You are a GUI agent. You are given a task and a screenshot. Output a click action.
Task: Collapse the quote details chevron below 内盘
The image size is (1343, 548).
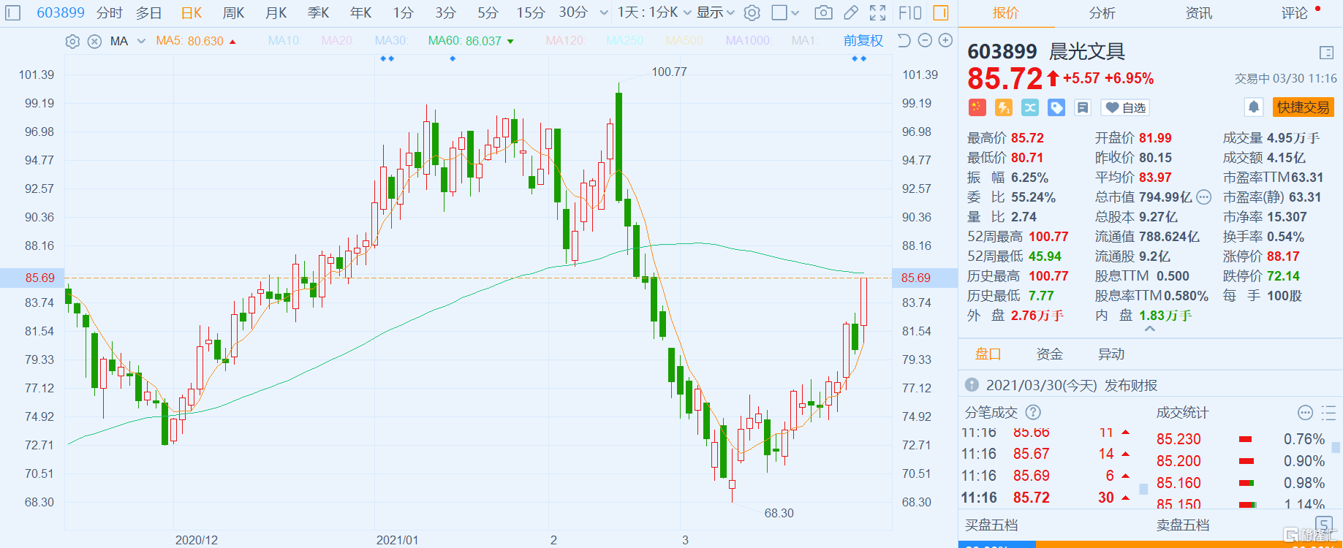click(1150, 330)
